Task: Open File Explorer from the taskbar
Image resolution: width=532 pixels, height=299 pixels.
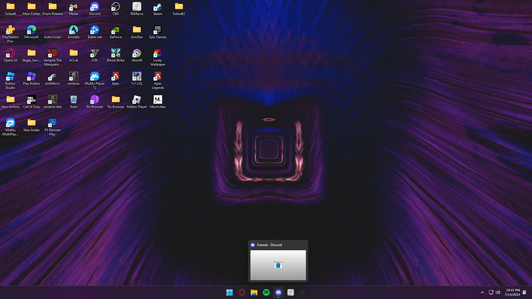Action: pos(254,292)
